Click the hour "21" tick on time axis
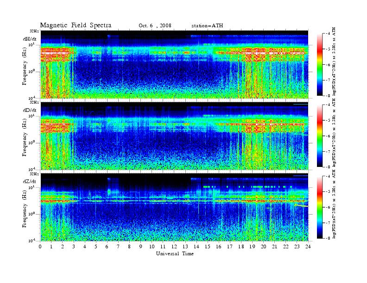Viewport: 367px width, 283px height. point(274,246)
